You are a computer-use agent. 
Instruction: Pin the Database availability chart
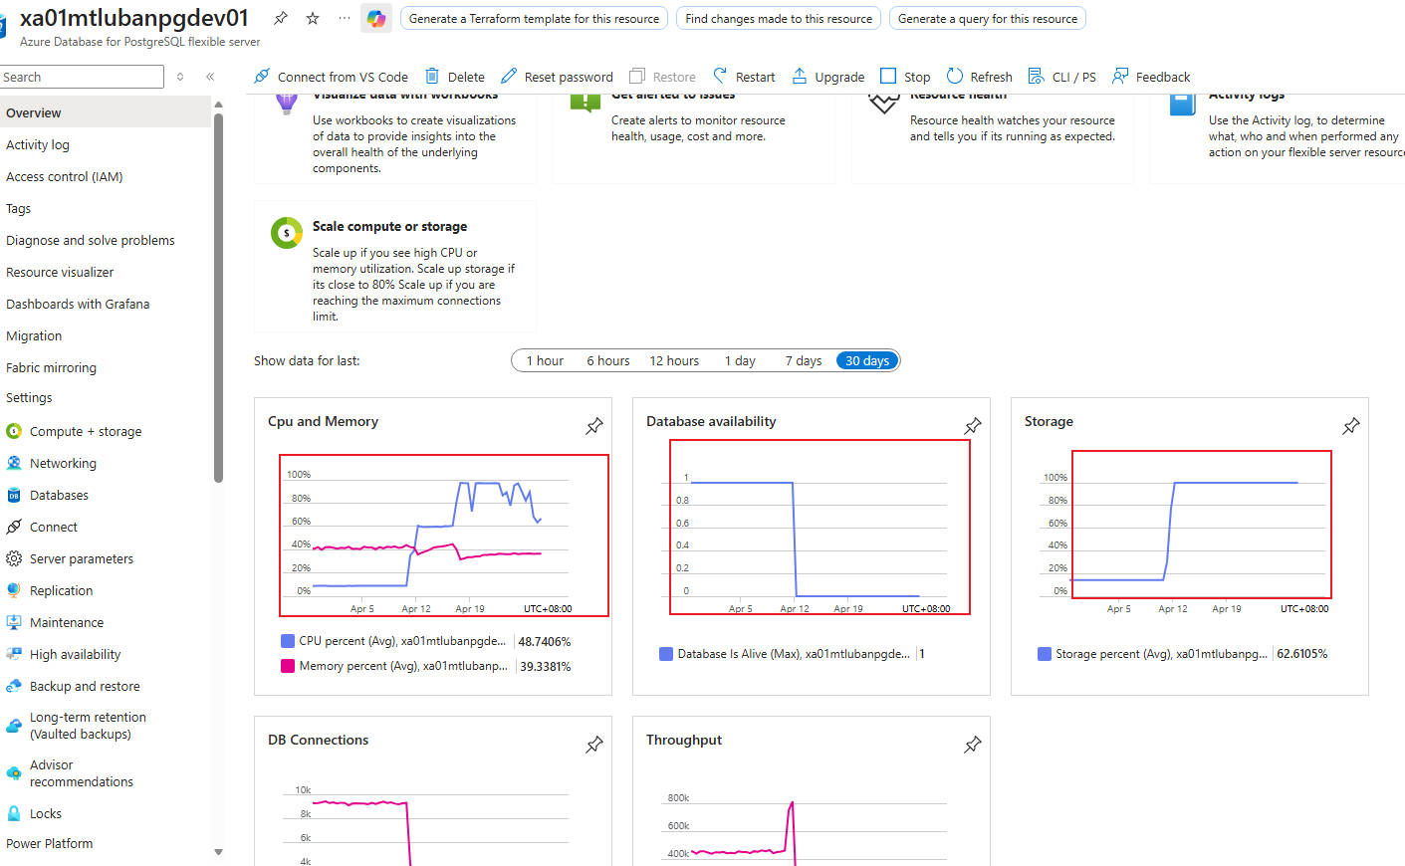coord(973,426)
